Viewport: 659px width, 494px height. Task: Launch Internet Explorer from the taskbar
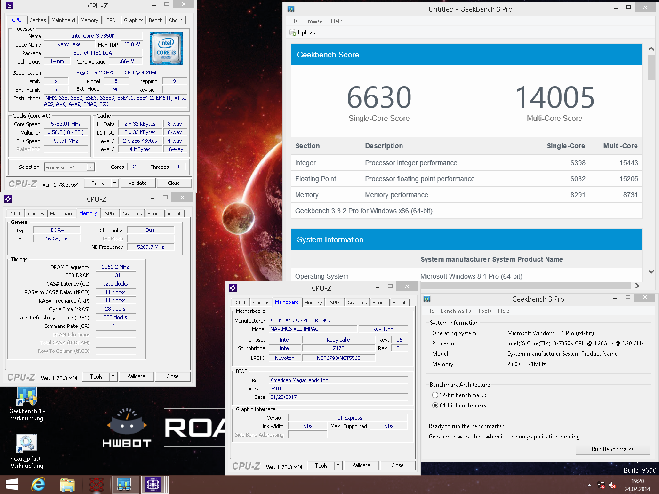[x=38, y=485]
